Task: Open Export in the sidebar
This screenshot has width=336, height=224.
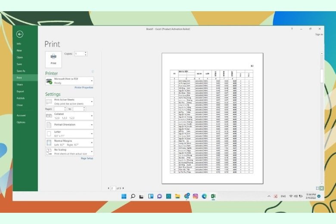Action: click(x=20, y=91)
